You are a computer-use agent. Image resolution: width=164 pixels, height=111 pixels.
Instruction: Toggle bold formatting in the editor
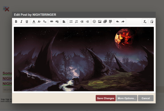16,21
